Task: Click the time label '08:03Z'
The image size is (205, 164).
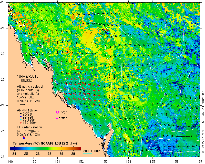Action: tap(27, 80)
